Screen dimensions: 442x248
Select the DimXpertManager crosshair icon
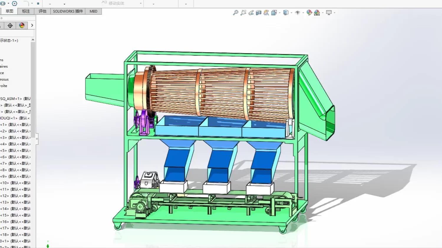pos(10,25)
